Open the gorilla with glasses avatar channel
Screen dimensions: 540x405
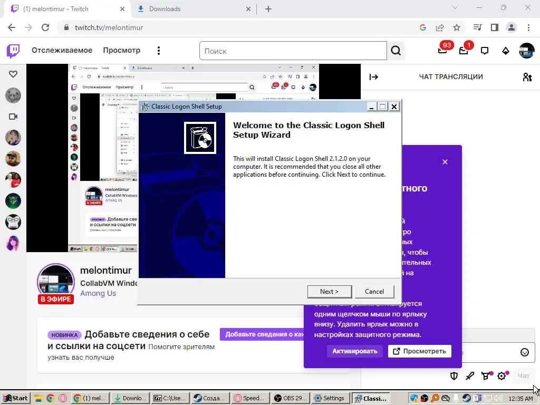(13, 222)
